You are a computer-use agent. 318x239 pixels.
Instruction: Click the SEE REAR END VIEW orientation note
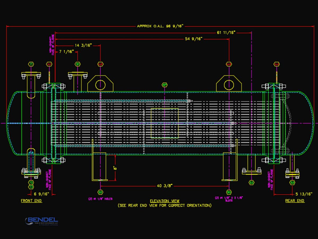[x=165, y=206]
